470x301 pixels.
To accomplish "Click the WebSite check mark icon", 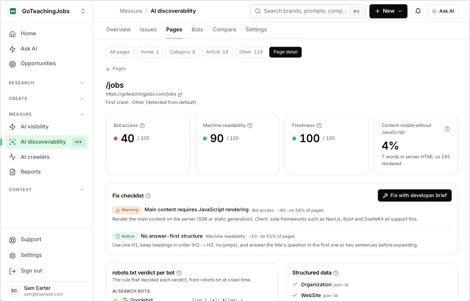I will (x=295, y=295).
